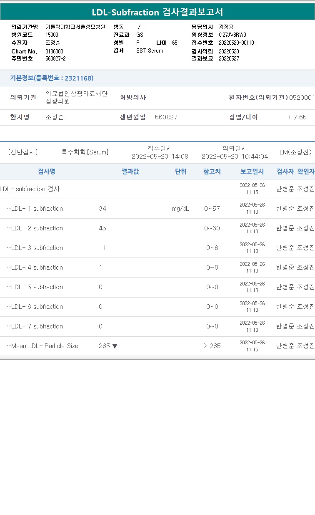Click the 검사자 column header
Image resolution: width=315 pixels, height=515 pixels.
(x=285, y=172)
